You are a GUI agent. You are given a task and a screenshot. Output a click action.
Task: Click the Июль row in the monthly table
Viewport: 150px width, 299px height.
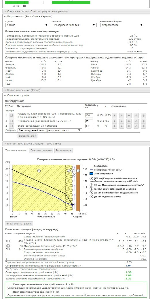click(x=119, y=65)
